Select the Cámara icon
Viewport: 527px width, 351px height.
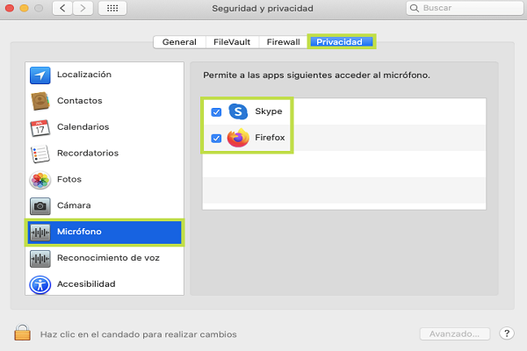(x=40, y=206)
